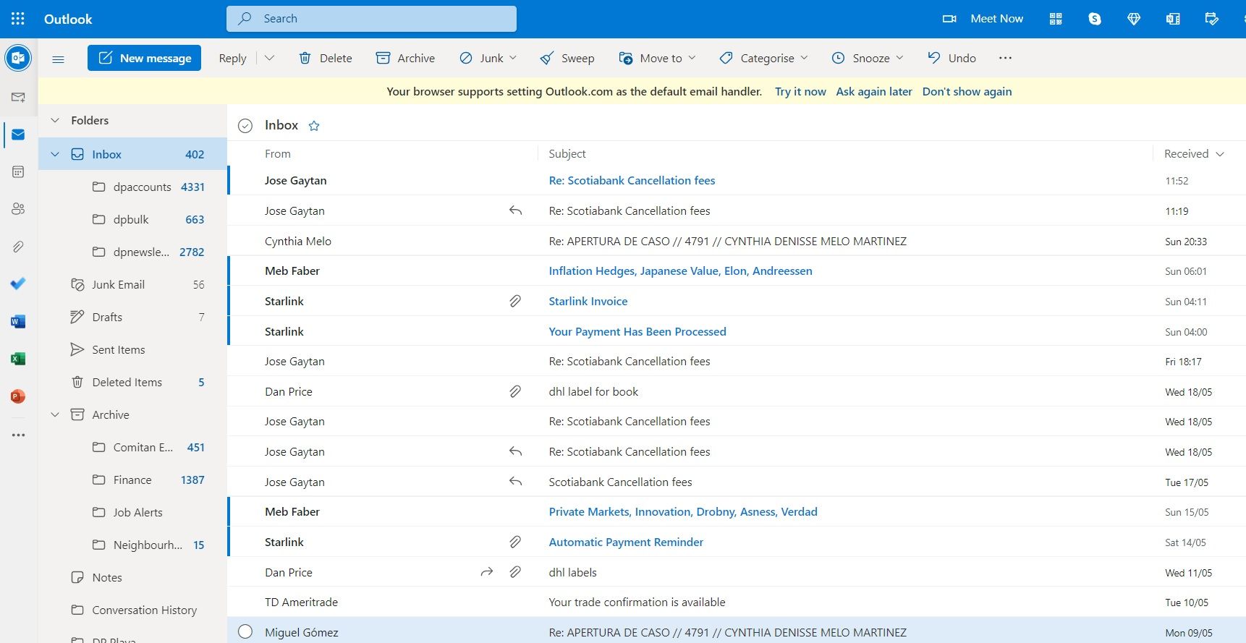The width and height of the screenshot is (1246, 643).
Task: Open the app launcher grid icon
Action: click(18, 19)
